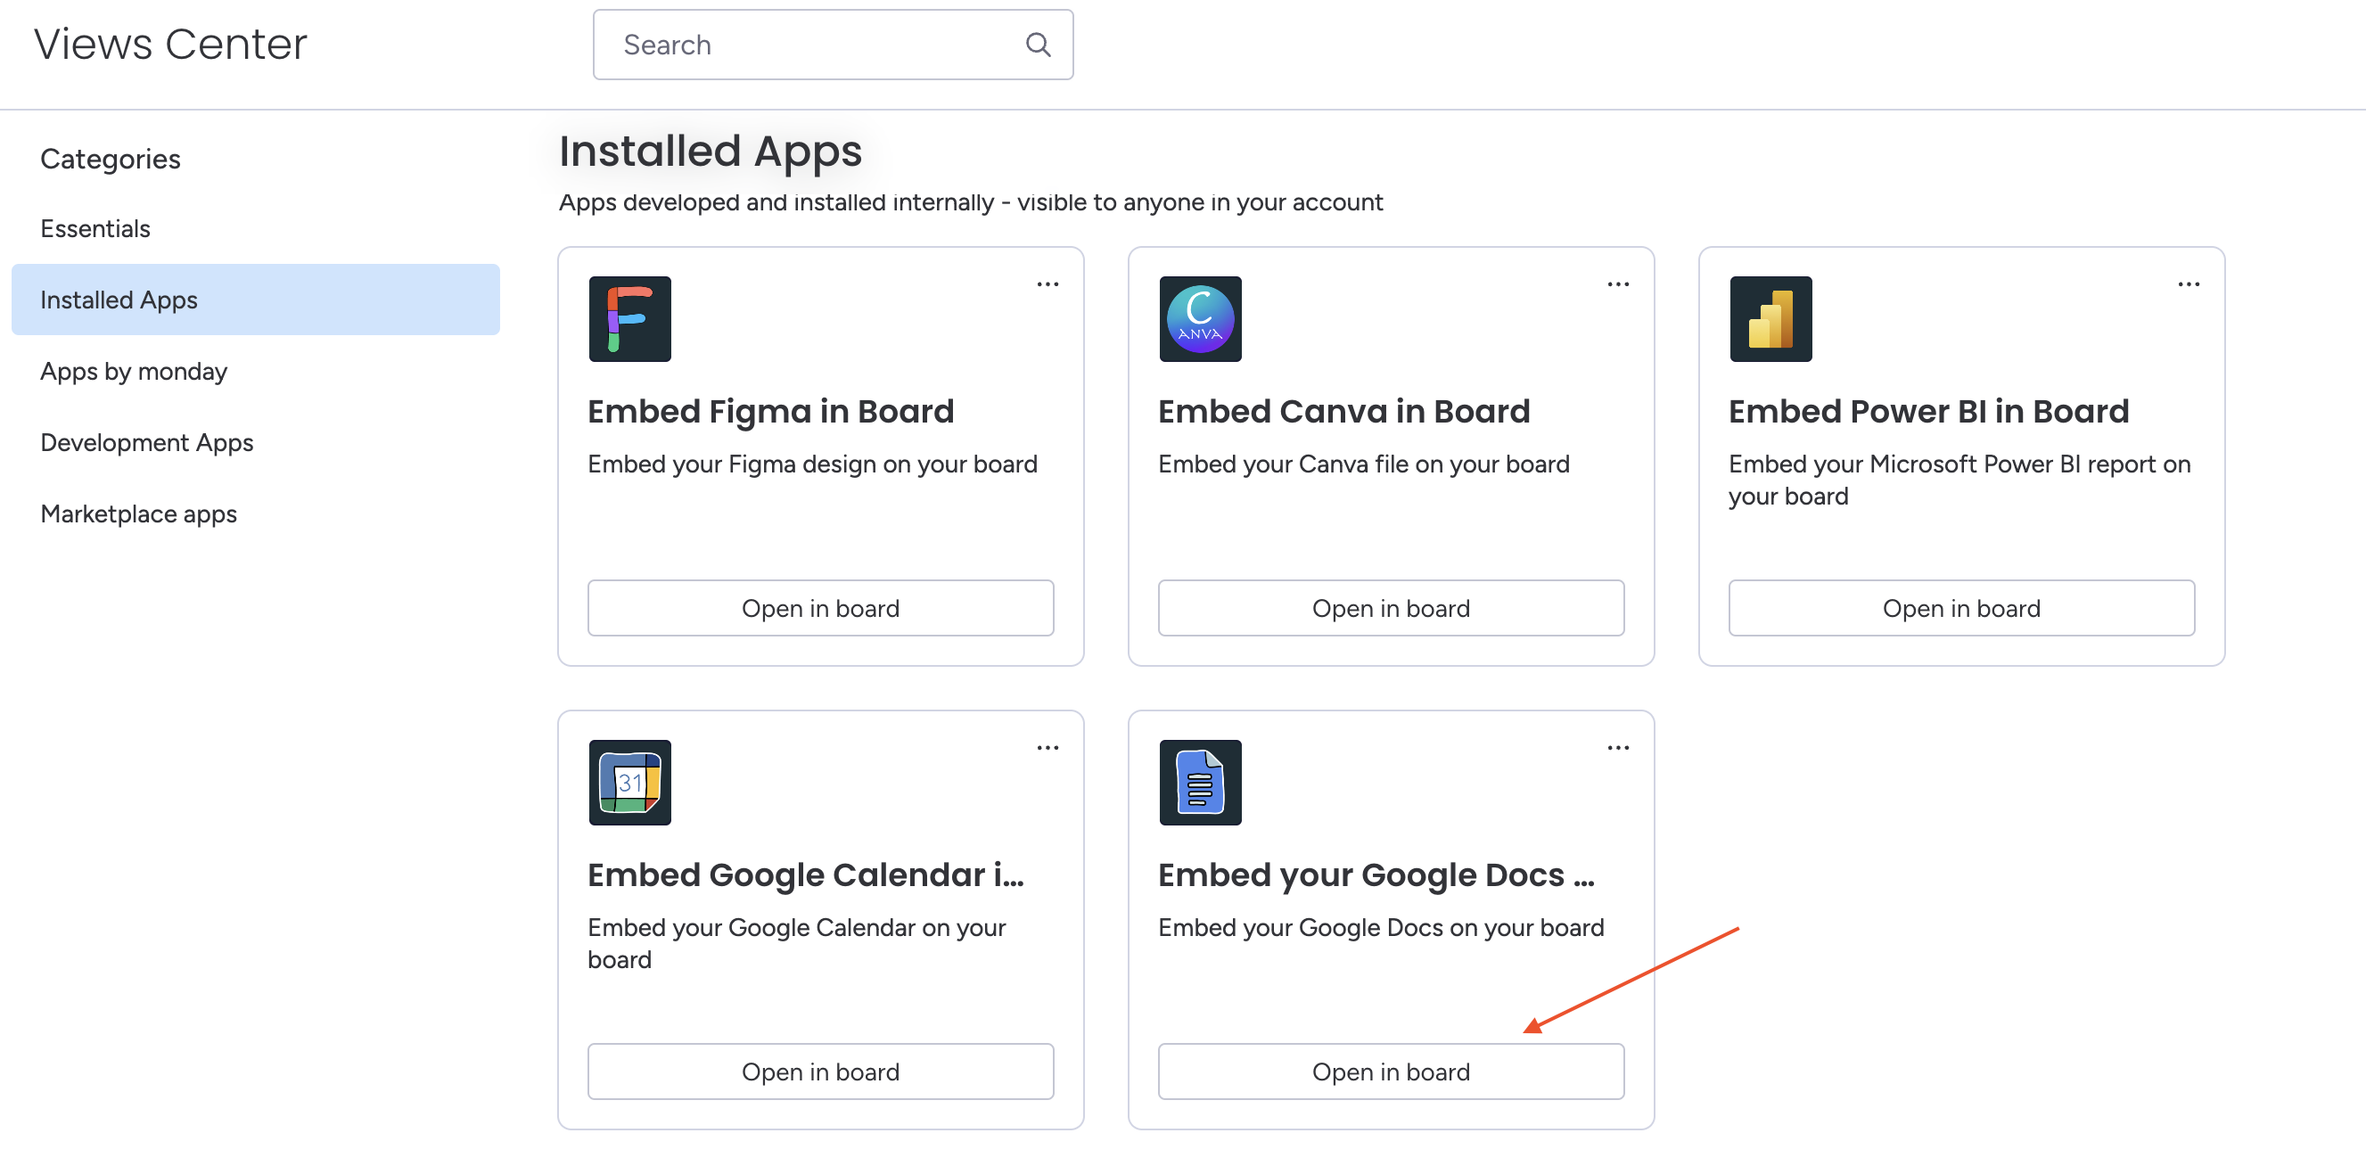Click the Figma app icon
Screen dimensions: 2366x1166
click(629, 318)
